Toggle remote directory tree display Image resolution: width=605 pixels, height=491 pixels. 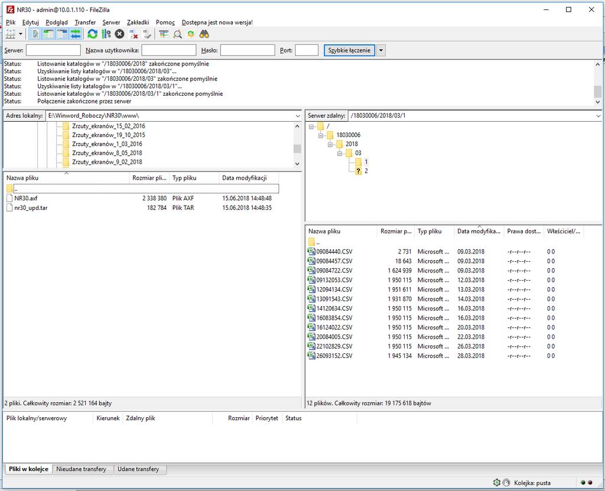coord(62,34)
